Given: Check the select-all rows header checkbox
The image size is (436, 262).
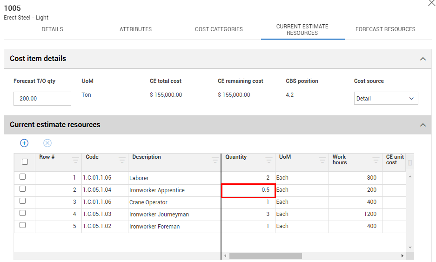Looking at the screenshot, I should 25,162.
